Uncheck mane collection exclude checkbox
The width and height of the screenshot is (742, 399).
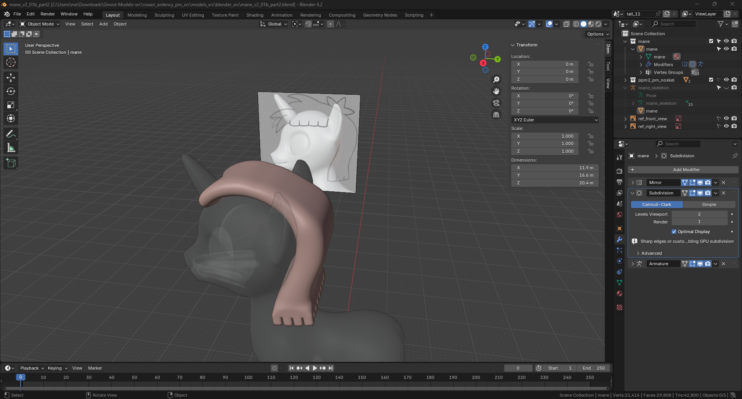click(711, 41)
